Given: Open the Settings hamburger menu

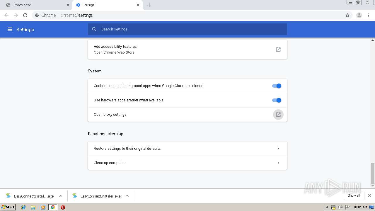Looking at the screenshot, I should 10,29.
